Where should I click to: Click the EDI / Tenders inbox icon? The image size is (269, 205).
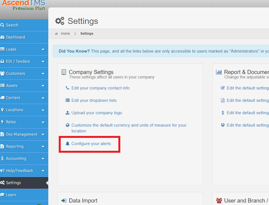click(2, 61)
